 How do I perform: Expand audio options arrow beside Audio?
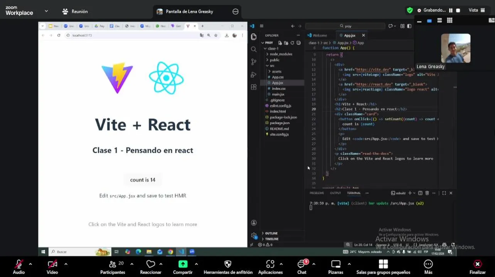30,264
